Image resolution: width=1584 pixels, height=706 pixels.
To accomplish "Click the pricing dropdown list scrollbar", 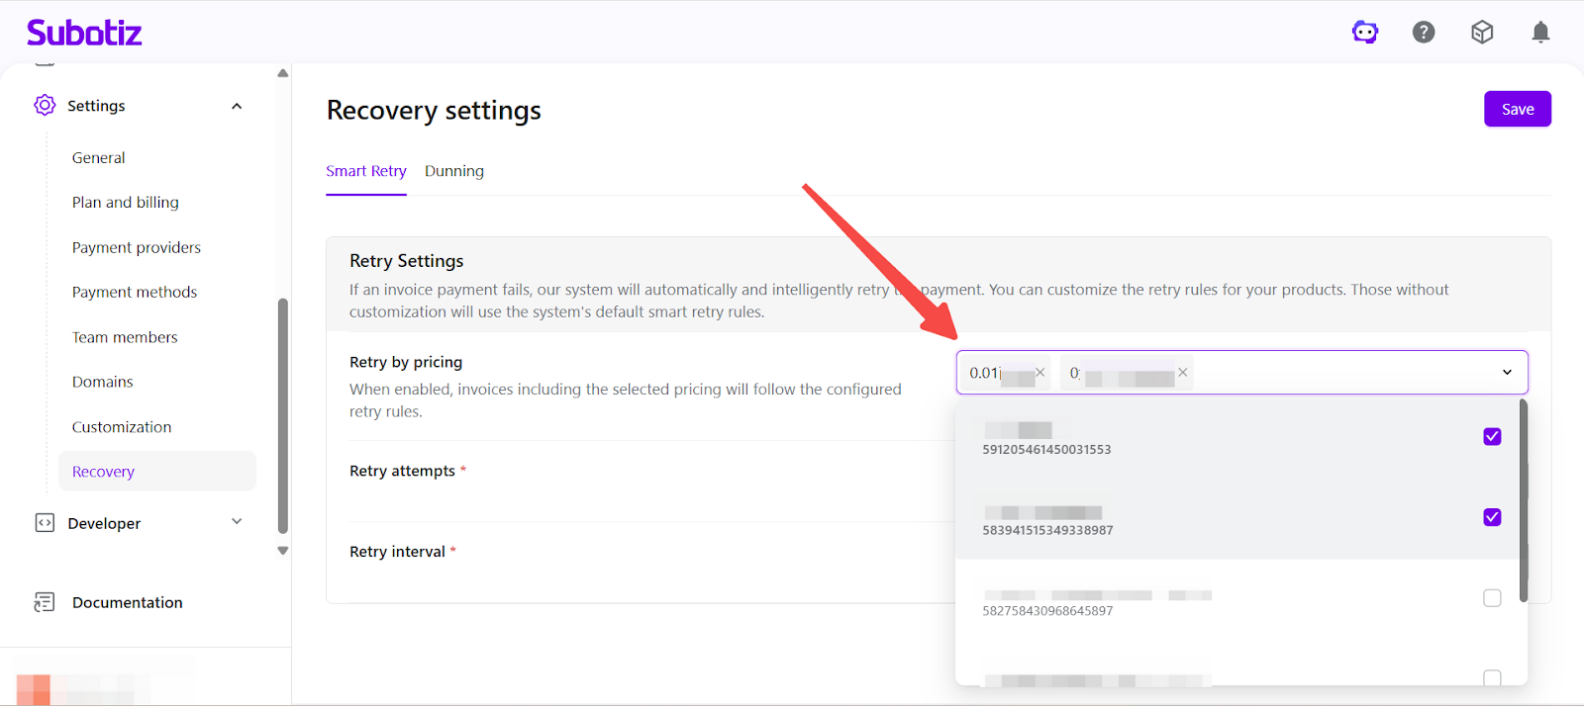I will [1523, 499].
